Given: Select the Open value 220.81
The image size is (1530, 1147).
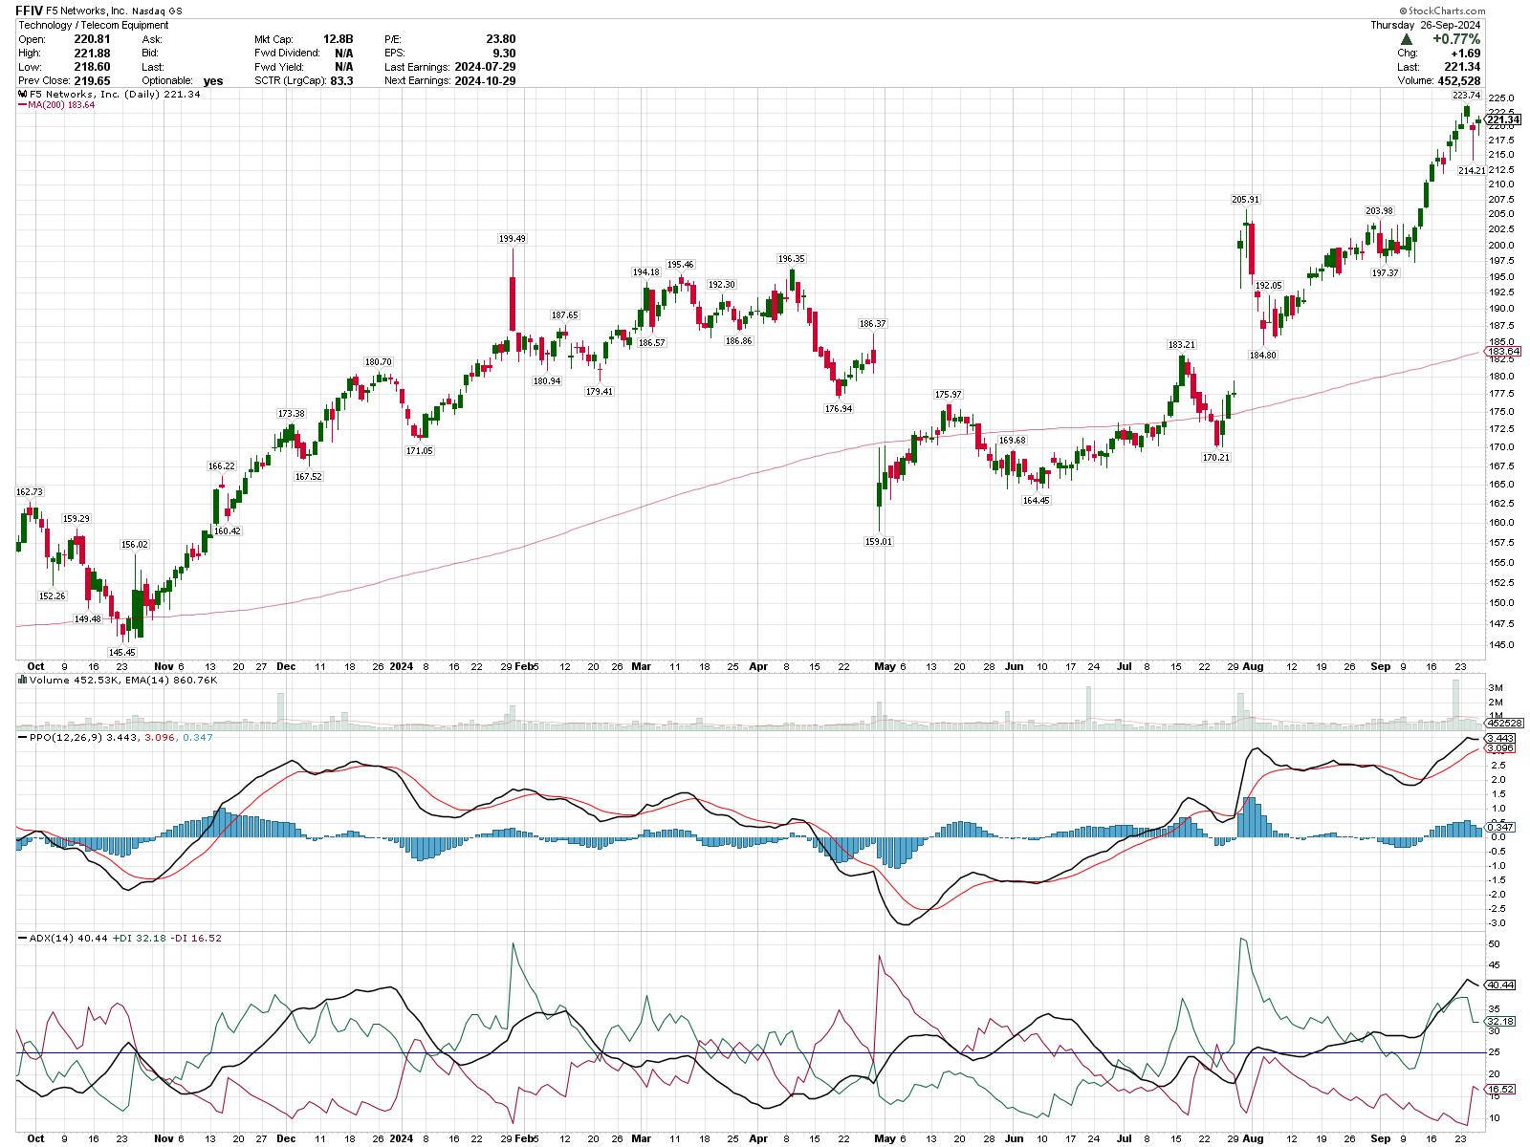Looking at the screenshot, I should 93,40.
